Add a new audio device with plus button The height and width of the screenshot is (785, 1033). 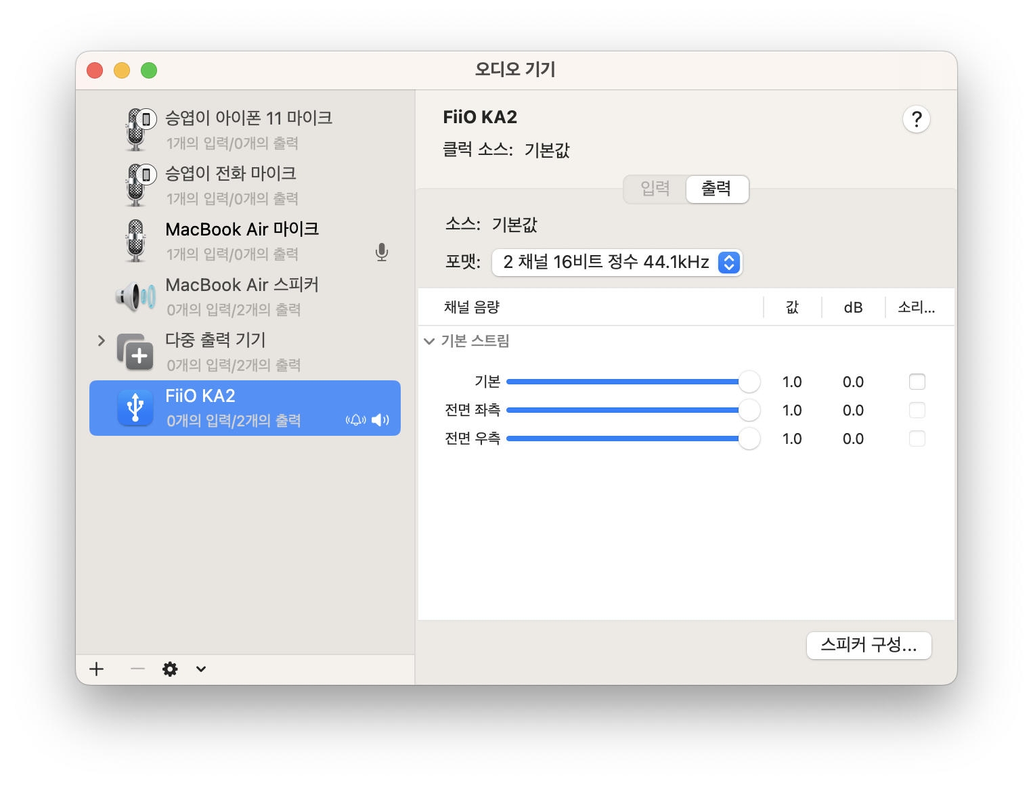(x=97, y=669)
